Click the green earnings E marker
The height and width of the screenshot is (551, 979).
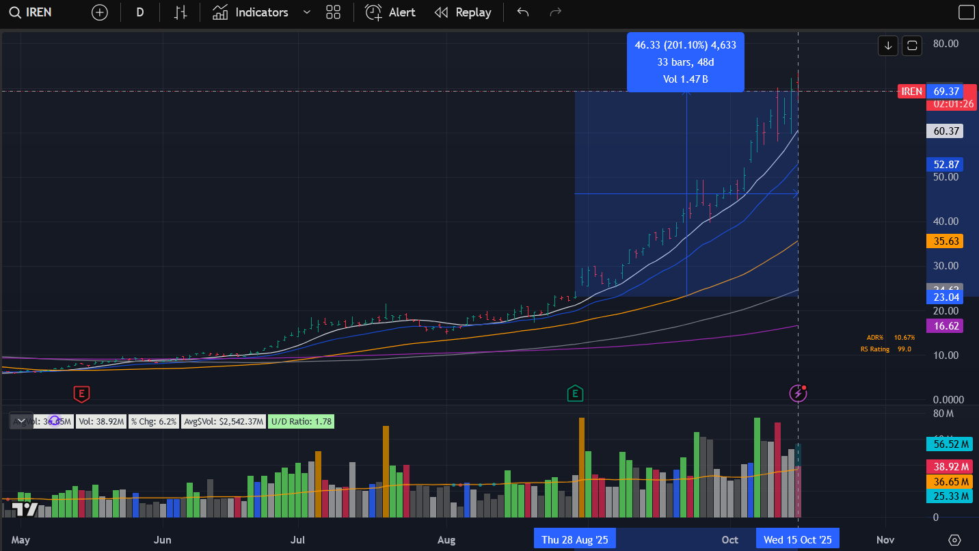point(575,393)
